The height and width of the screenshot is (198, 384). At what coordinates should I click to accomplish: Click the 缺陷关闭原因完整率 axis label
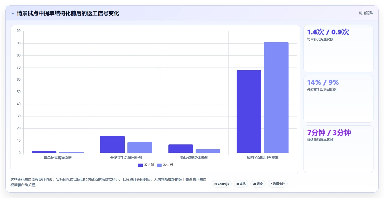(x=263, y=158)
